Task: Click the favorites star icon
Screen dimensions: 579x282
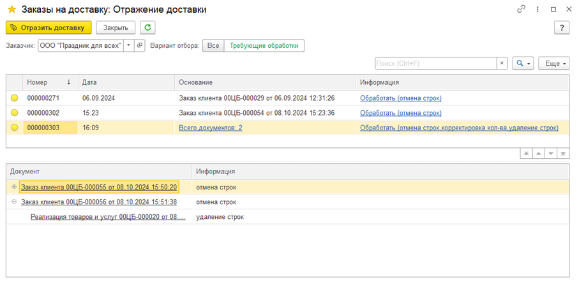Action: click(x=11, y=10)
